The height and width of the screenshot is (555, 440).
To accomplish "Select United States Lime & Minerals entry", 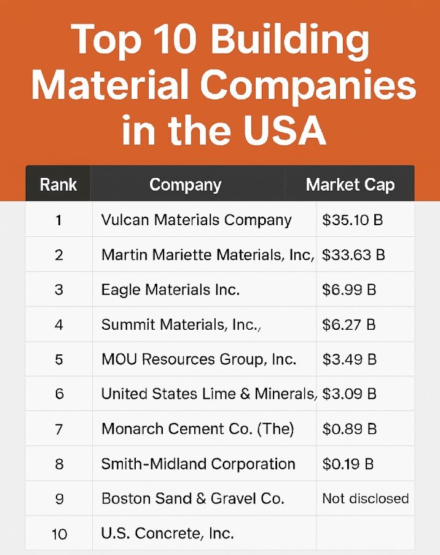I will (x=209, y=393).
